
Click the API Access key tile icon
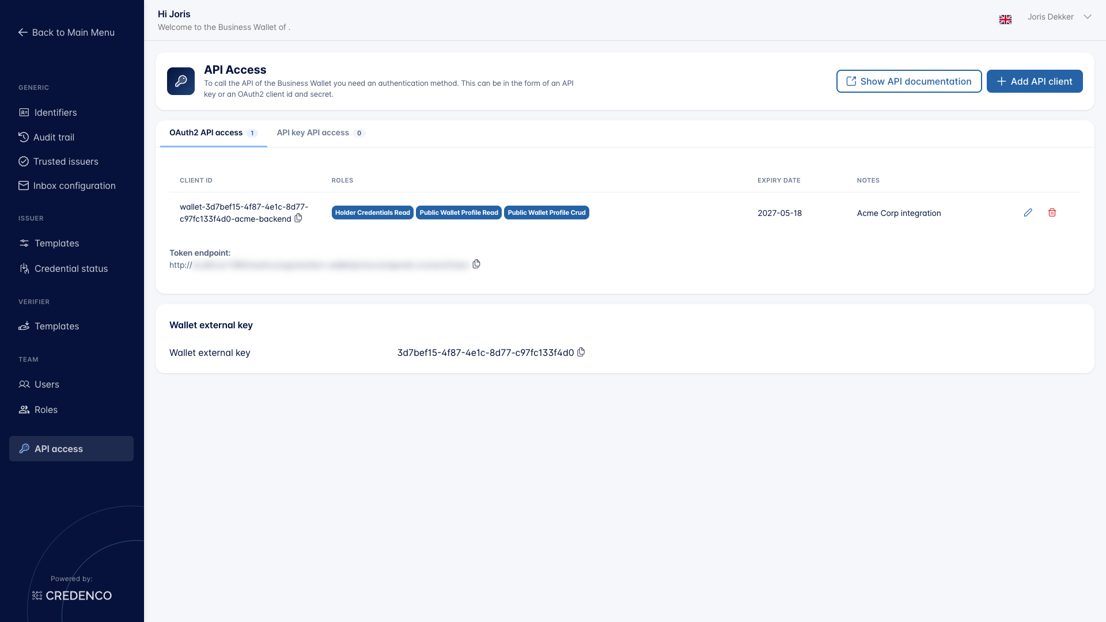point(181,81)
